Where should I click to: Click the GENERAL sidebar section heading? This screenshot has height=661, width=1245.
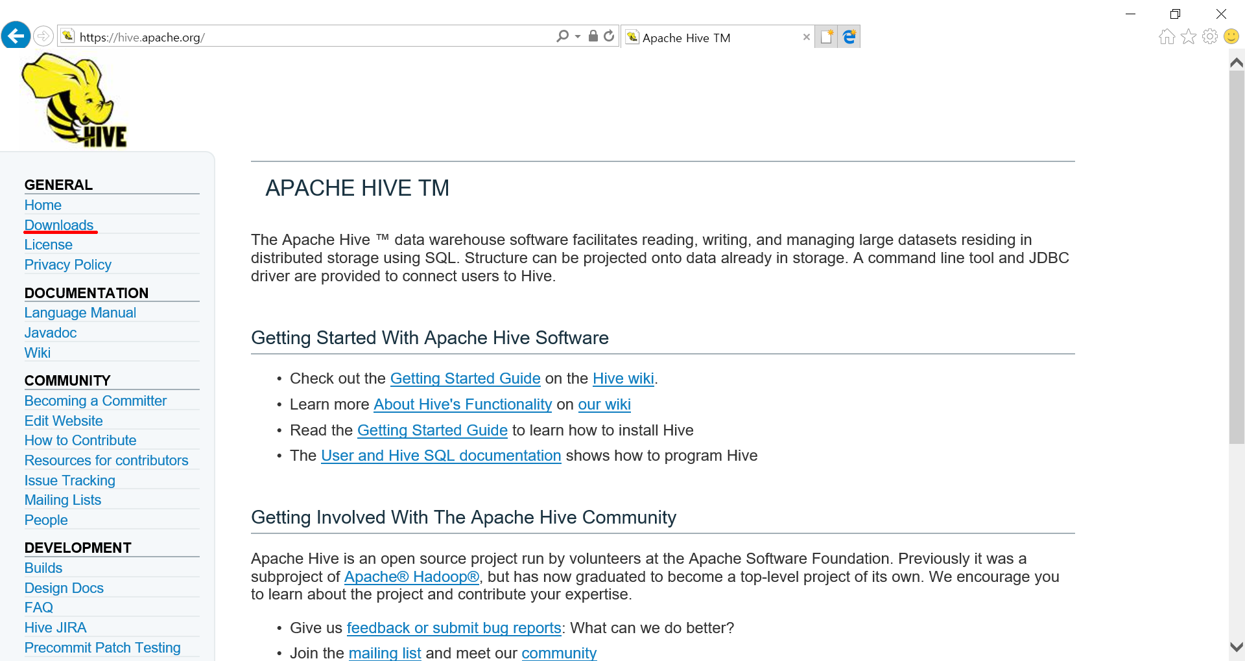(58, 185)
